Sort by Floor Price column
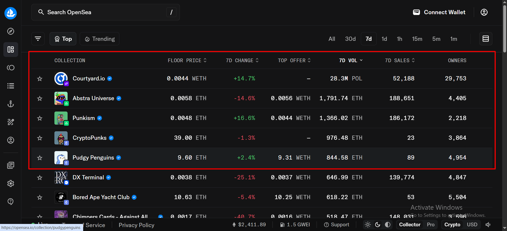Viewport: 507px width, 231px height. (187, 61)
